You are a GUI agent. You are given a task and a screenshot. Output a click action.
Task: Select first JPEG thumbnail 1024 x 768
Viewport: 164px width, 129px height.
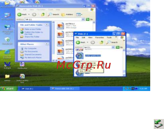click(60, 26)
